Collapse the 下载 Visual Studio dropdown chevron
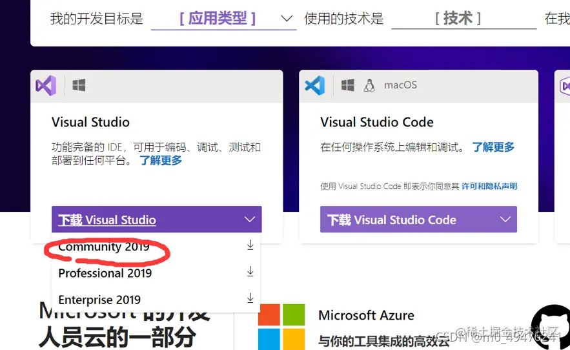The image size is (570, 350). (250, 220)
